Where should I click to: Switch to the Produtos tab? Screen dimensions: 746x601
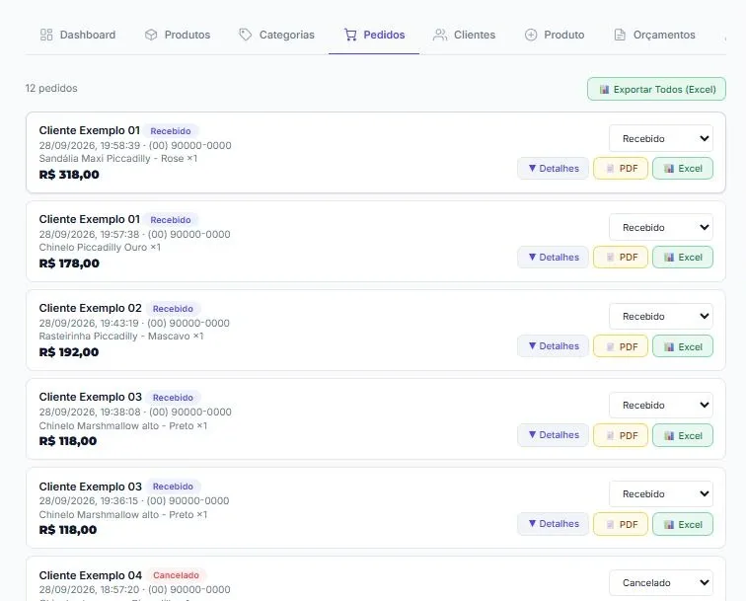pos(178,35)
